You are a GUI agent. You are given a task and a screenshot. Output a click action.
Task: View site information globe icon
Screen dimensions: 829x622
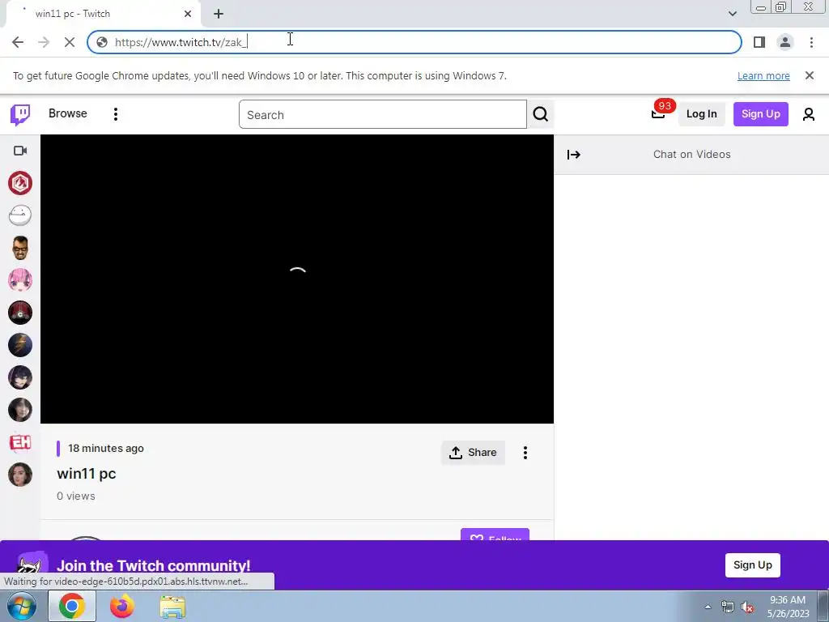pyautogui.click(x=102, y=42)
